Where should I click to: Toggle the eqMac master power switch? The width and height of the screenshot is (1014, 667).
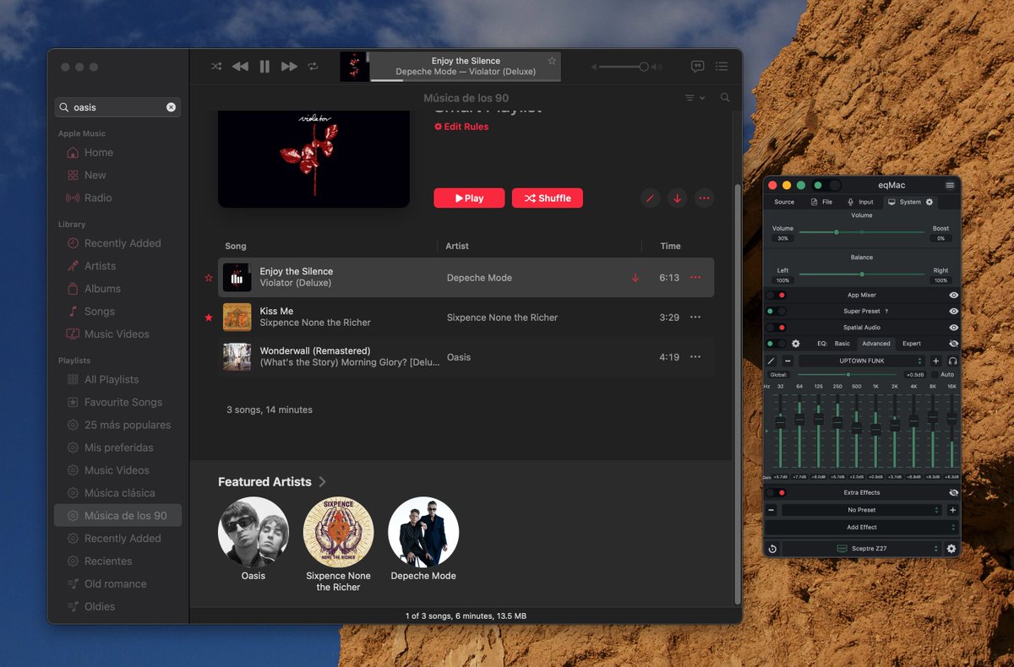pos(826,185)
